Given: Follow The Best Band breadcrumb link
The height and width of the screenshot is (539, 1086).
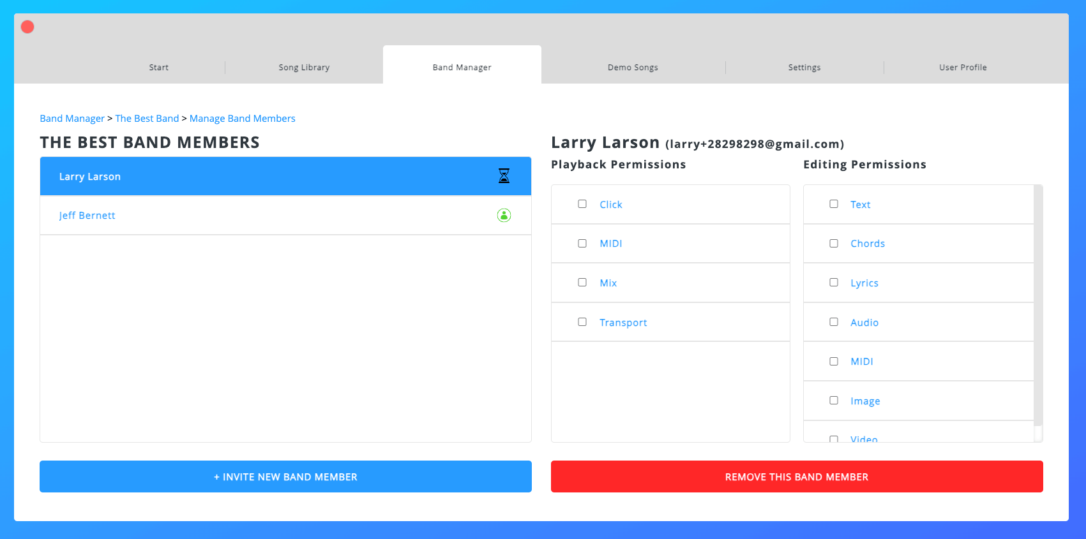Looking at the screenshot, I should 147,119.
